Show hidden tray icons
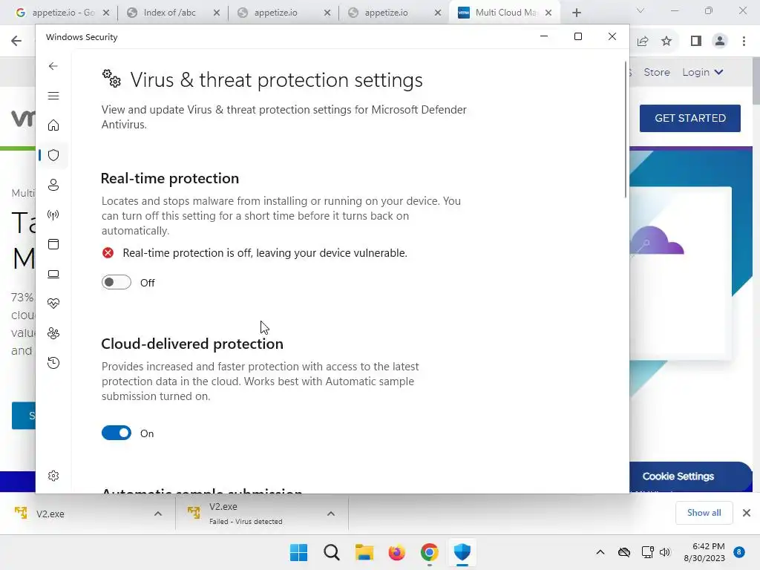 pyautogui.click(x=600, y=552)
